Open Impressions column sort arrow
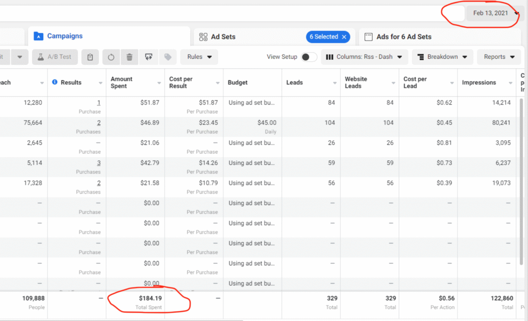Screen dimensions: 528x321 (x=510, y=83)
